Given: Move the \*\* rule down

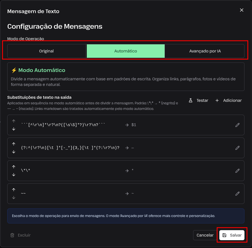Looking at the screenshot, I should coord(14,175).
